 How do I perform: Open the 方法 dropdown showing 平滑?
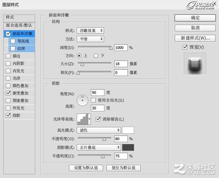(90, 39)
